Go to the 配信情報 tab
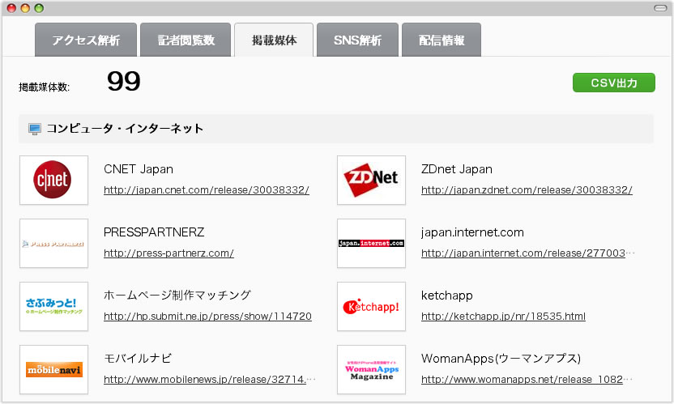674x404 pixels. [x=442, y=40]
